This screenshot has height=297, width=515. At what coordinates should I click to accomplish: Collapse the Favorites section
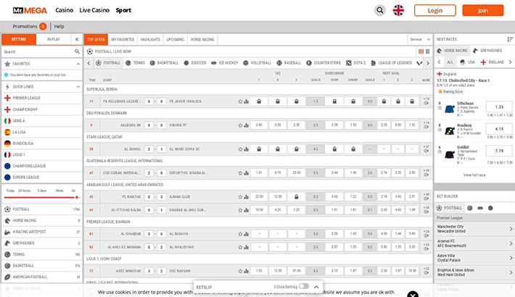pyautogui.click(x=78, y=64)
